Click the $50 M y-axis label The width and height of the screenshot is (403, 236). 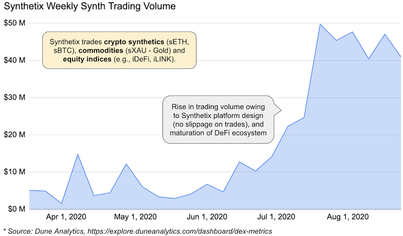[x=14, y=23]
